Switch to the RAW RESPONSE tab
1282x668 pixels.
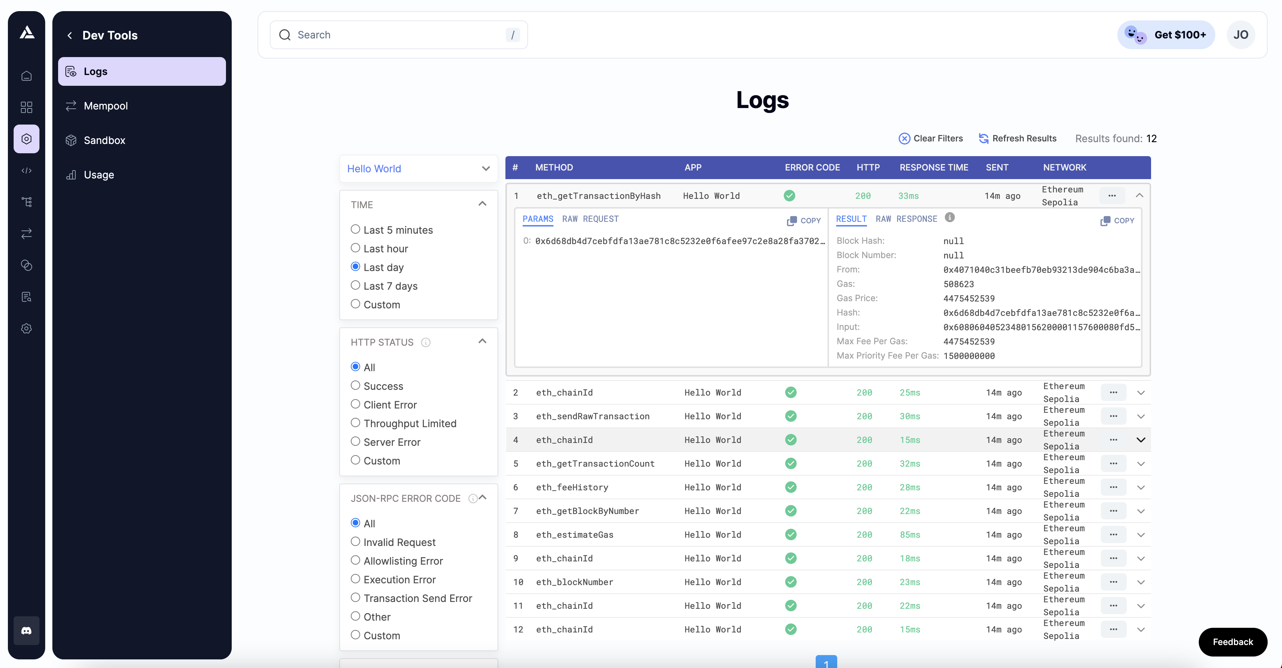click(907, 219)
